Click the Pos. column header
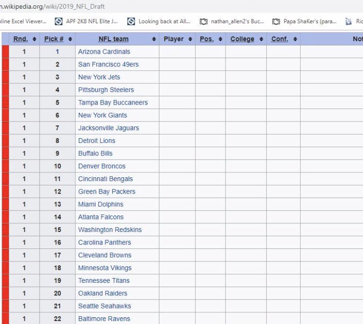 click(x=211, y=39)
